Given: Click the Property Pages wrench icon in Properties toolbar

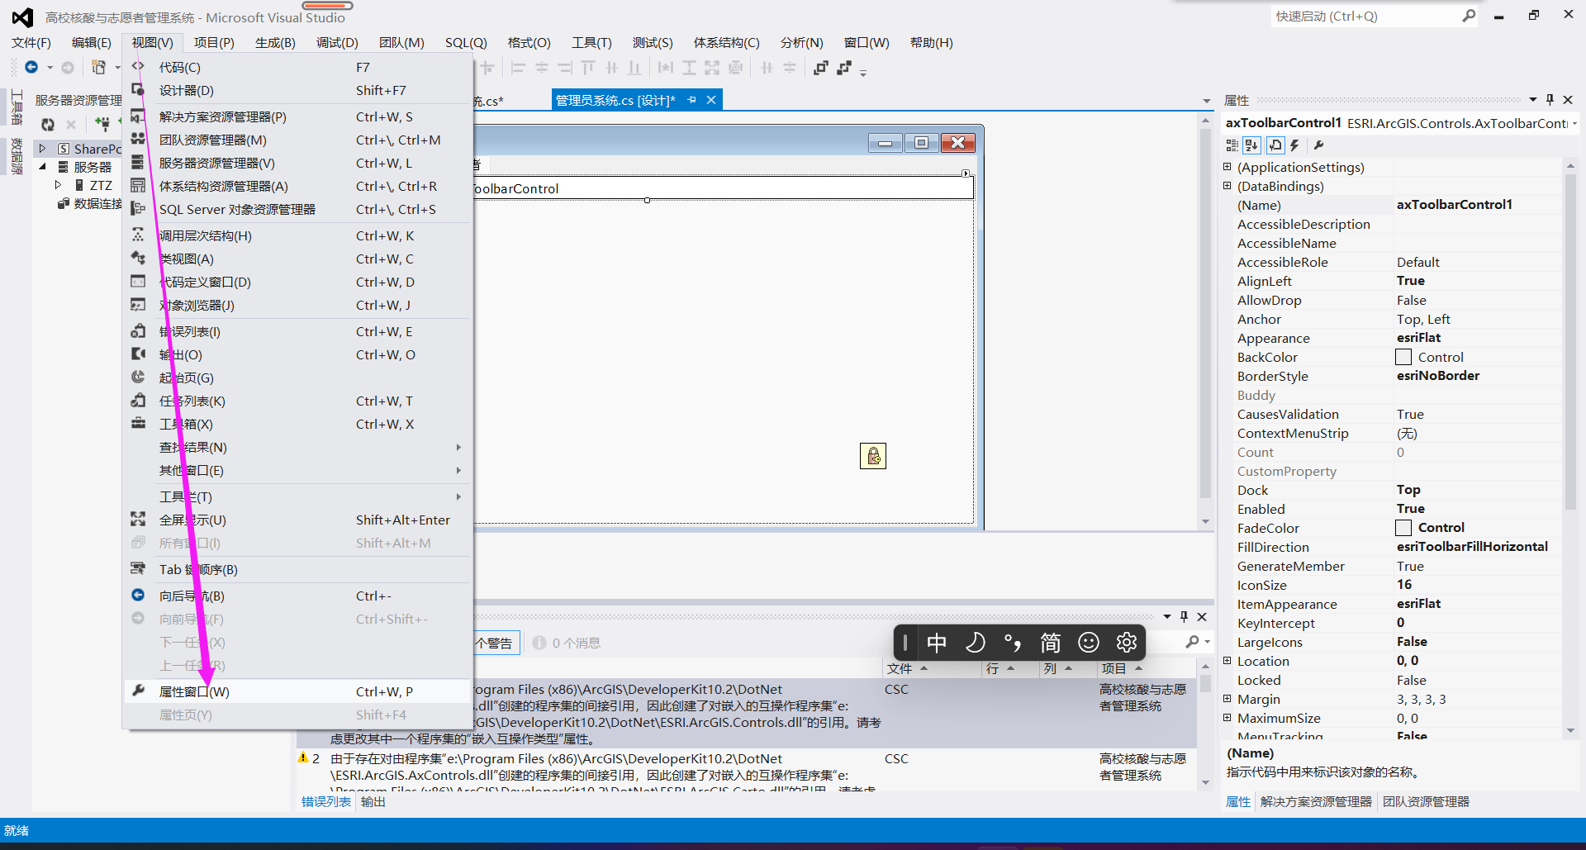Looking at the screenshot, I should 1319,145.
